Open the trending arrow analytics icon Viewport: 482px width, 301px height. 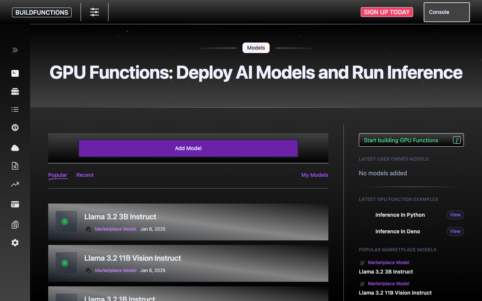(15, 184)
